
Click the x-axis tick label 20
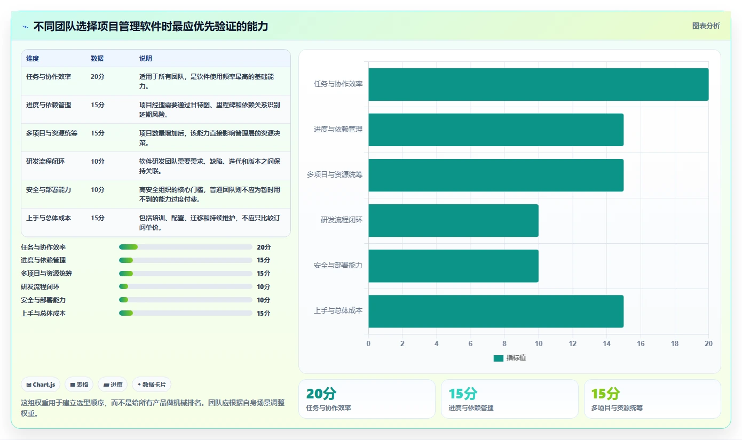click(709, 343)
